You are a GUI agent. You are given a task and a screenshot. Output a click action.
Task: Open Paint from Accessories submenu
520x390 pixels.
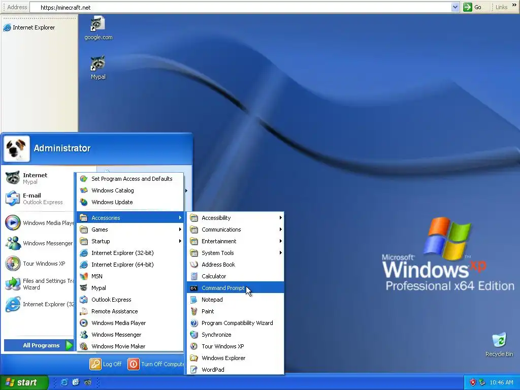[x=236, y=311]
